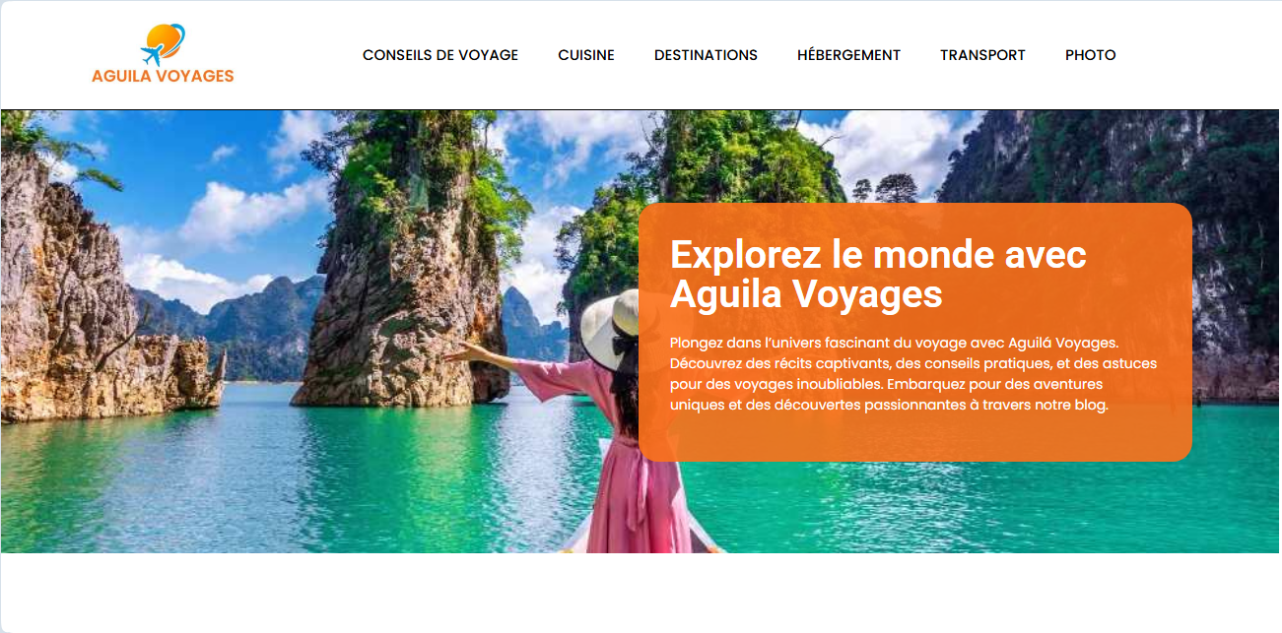1282x633 pixels.
Task: Open the DESTINATIONS menu item
Action: [706, 55]
